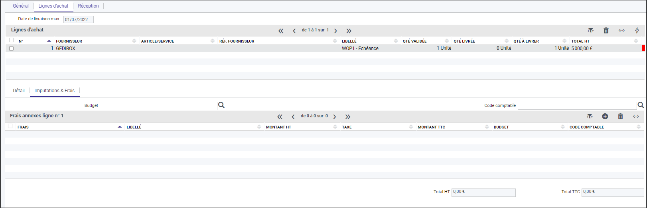647x208 pixels.
Task: Go to first page of Frais annexes
Action: [x=280, y=117]
